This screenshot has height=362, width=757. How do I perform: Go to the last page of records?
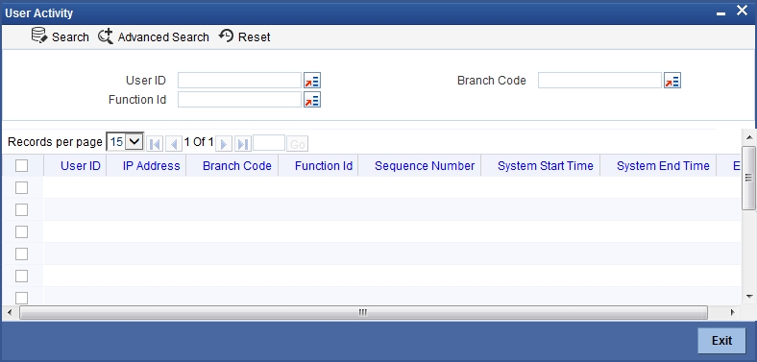pos(243,144)
